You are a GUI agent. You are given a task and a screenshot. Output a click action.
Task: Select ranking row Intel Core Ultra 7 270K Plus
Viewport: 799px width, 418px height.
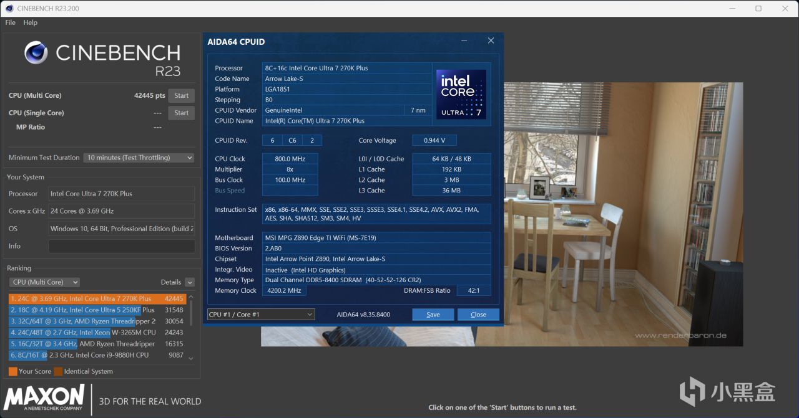pos(97,298)
